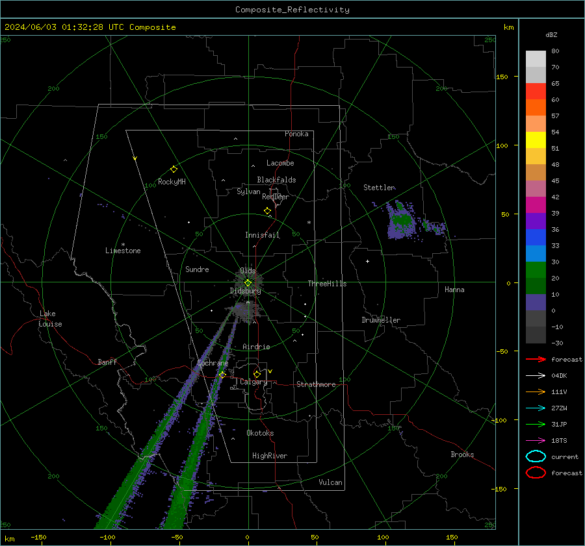Pick the bright green 30-20 dBZ swatch
The image size is (585, 546).
pyautogui.click(x=536, y=270)
